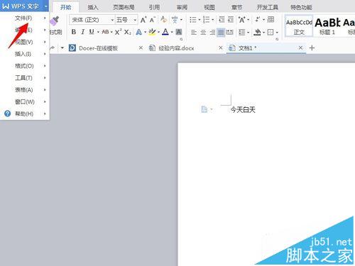The image size is (355, 266).
Task: Click the increase font size icon
Action: pos(143,20)
